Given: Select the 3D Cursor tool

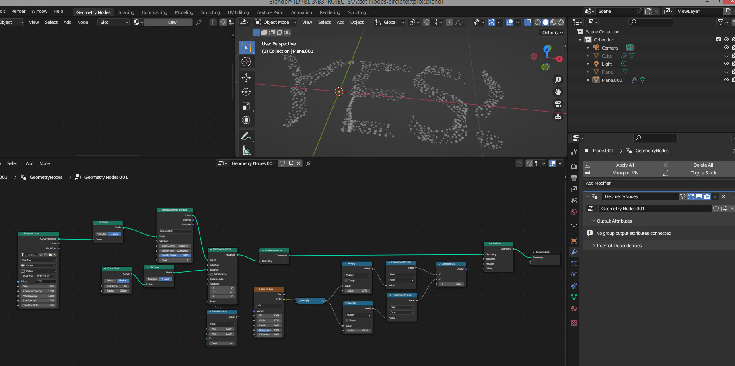Looking at the screenshot, I should (246, 62).
